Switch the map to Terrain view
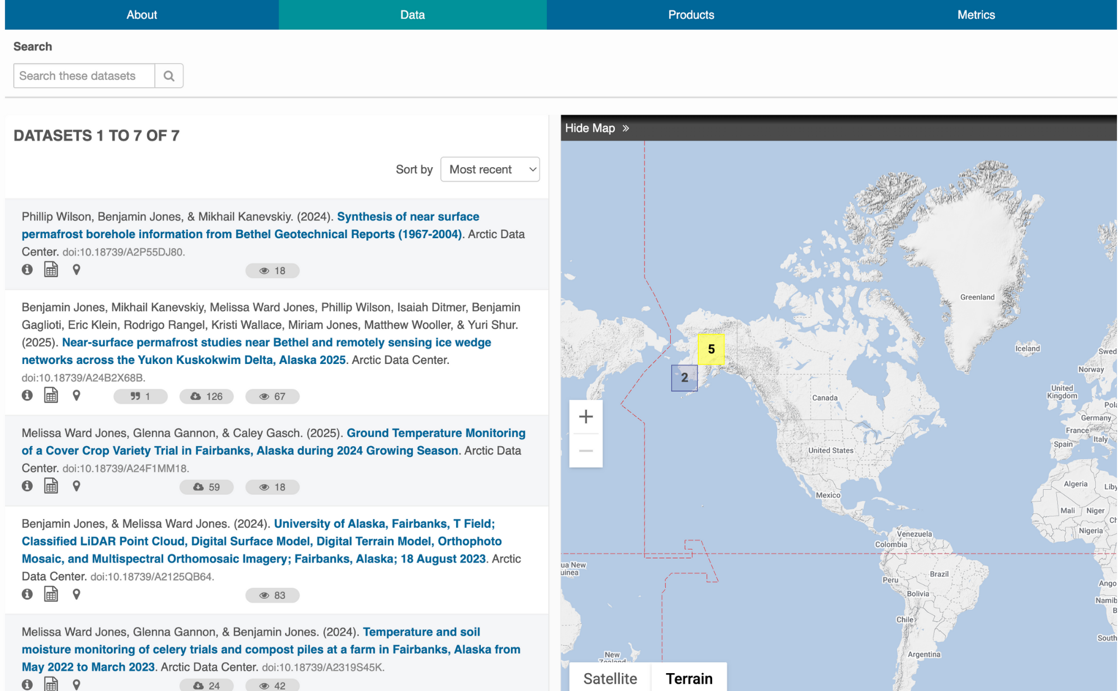 pyautogui.click(x=689, y=678)
